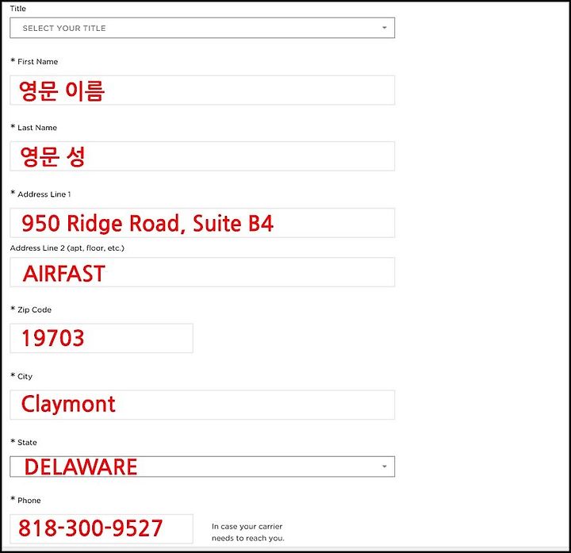This screenshot has width=571, height=553.
Task: Click 'In case your carrier needs to reach you' note
Action: click(248, 532)
